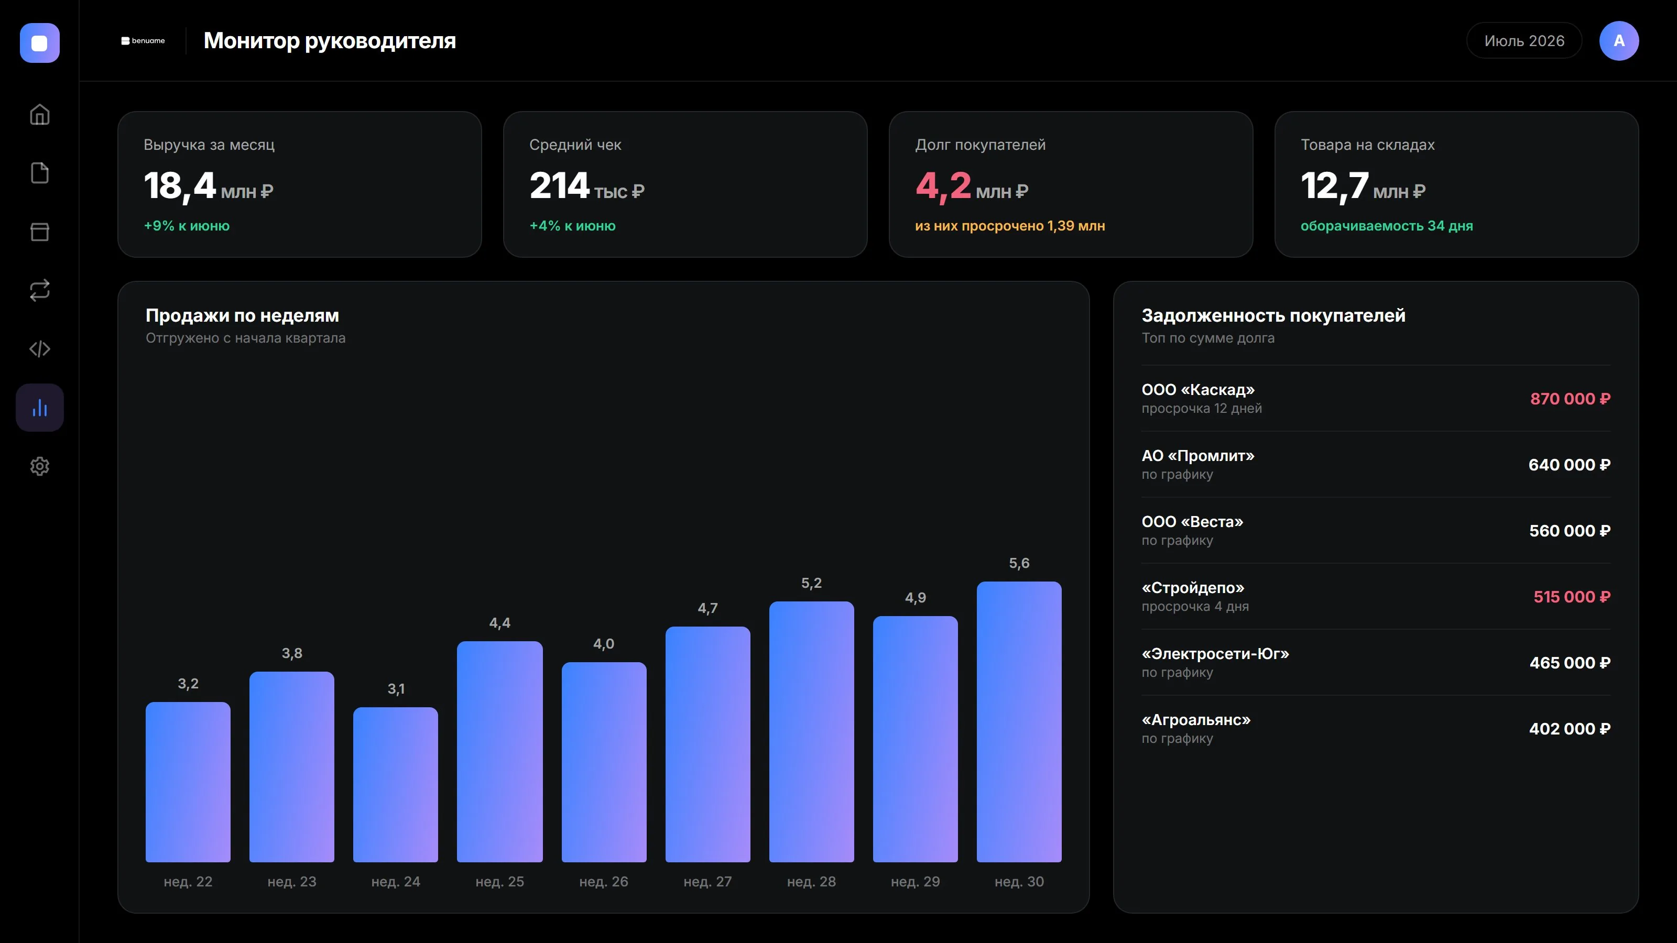Select the bar for нед. 27
Image resolution: width=1677 pixels, height=943 pixels.
coord(707,744)
